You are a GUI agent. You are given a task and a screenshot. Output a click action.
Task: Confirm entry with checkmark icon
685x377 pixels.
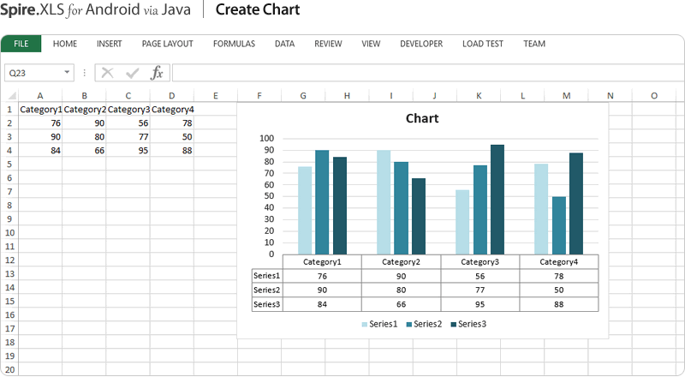(x=132, y=73)
